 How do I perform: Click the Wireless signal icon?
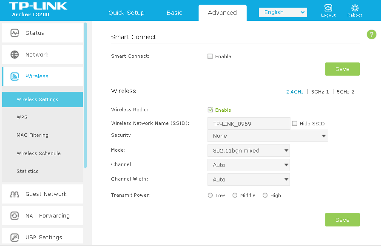click(x=14, y=76)
